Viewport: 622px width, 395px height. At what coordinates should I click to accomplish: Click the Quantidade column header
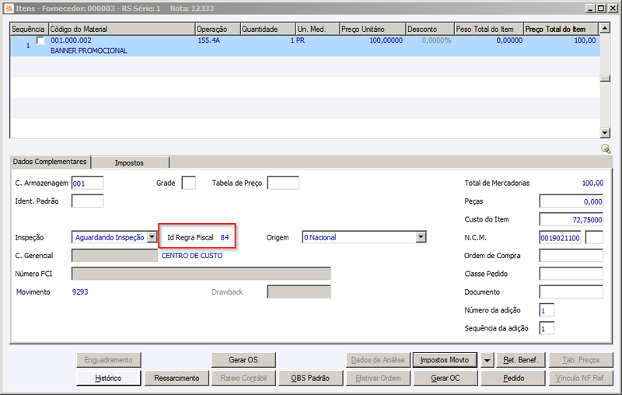[268, 29]
